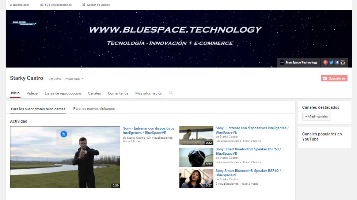Image resolution: width=357 pixels, height=200 pixels.
Task: Open the featured Sony Entrenar video title
Action: pos(148,131)
